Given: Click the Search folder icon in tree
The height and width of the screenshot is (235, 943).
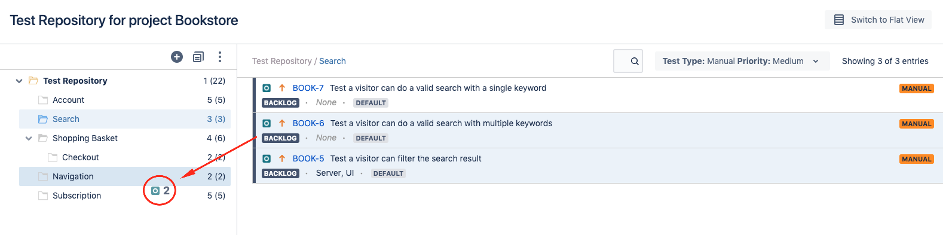Looking at the screenshot, I should click(x=43, y=119).
